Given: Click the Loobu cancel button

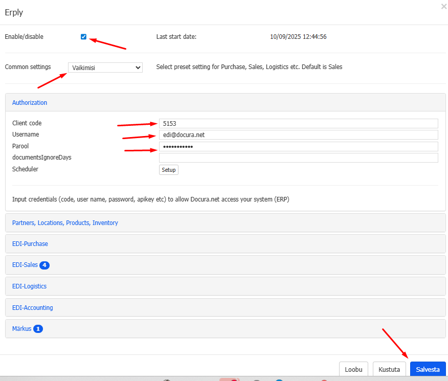Looking at the screenshot, I should (x=353, y=369).
